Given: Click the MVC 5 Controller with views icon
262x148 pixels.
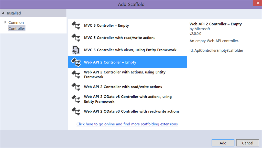Looking at the screenshot, I should coord(76,50).
